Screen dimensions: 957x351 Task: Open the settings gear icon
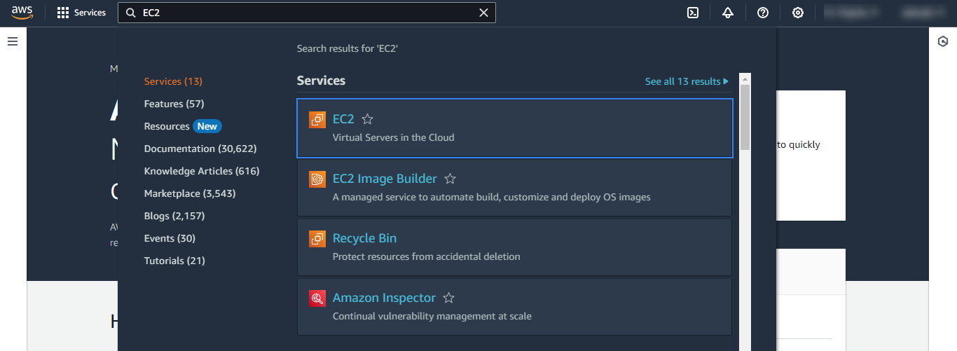coord(798,13)
